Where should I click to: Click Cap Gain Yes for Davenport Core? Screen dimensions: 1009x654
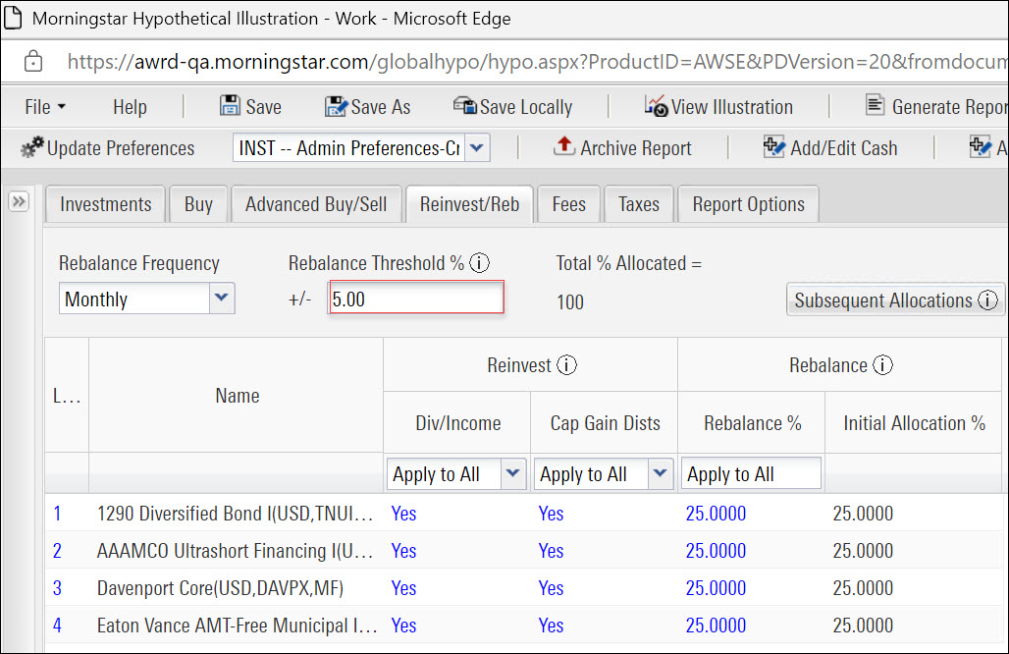coord(551,587)
